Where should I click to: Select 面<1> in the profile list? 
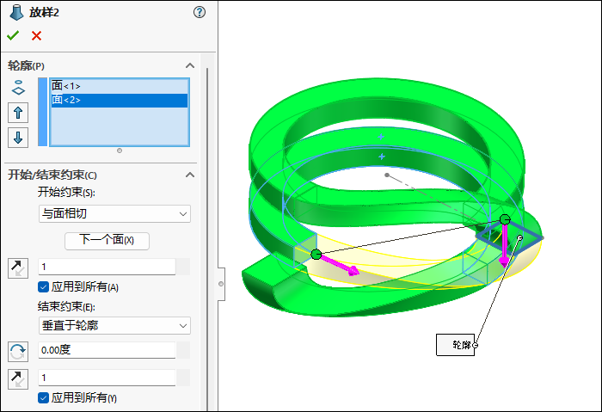[x=120, y=86]
